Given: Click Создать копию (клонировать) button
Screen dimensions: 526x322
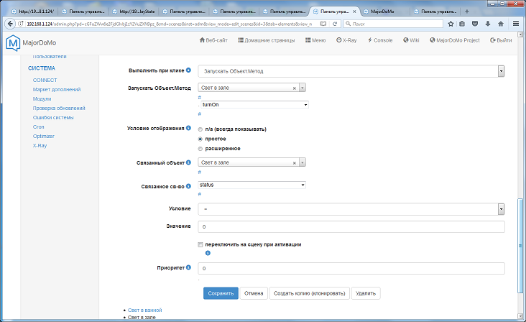Looking at the screenshot, I should point(309,293).
